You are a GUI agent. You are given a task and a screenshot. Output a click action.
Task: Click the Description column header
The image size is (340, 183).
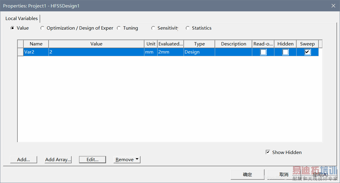[234, 44]
